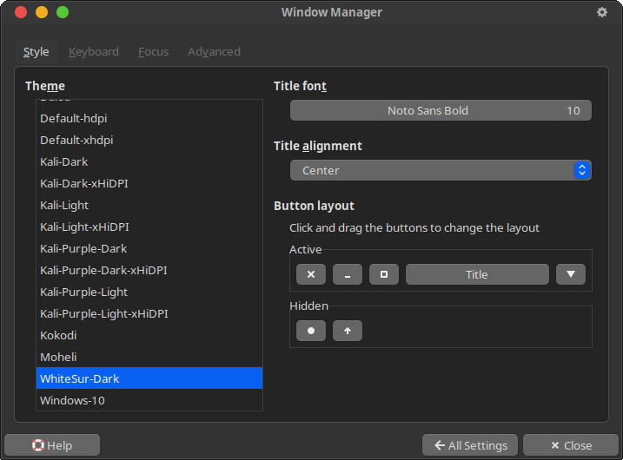Screen dimensions: 623x460
Task: Pick the Kali-Light-xHiDPI theme
Action: [x=149, y=227]
